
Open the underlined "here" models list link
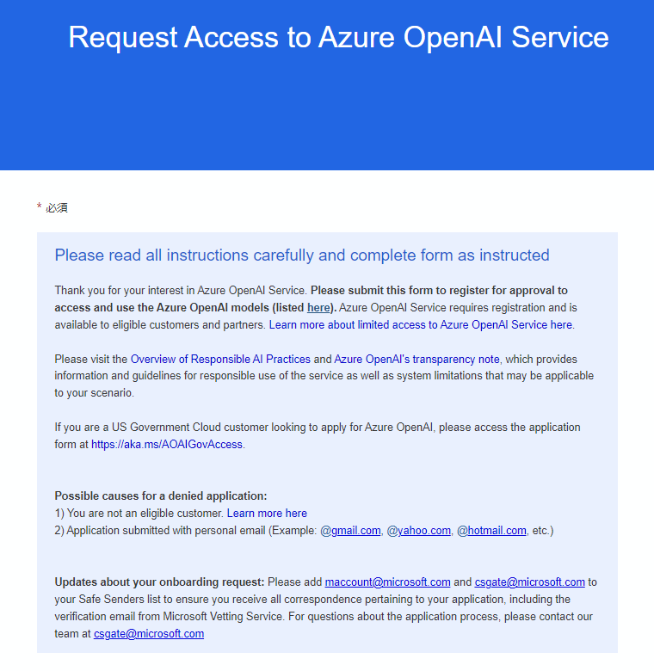click(x=318, y=308)
